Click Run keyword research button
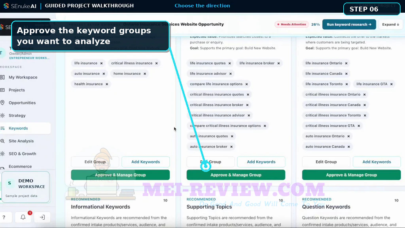Image resolution: width=405 pixels, height=228 pixels. [x=349, y=25]
